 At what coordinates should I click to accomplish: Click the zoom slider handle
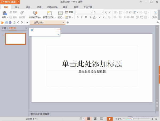click(x=132, y=119)
